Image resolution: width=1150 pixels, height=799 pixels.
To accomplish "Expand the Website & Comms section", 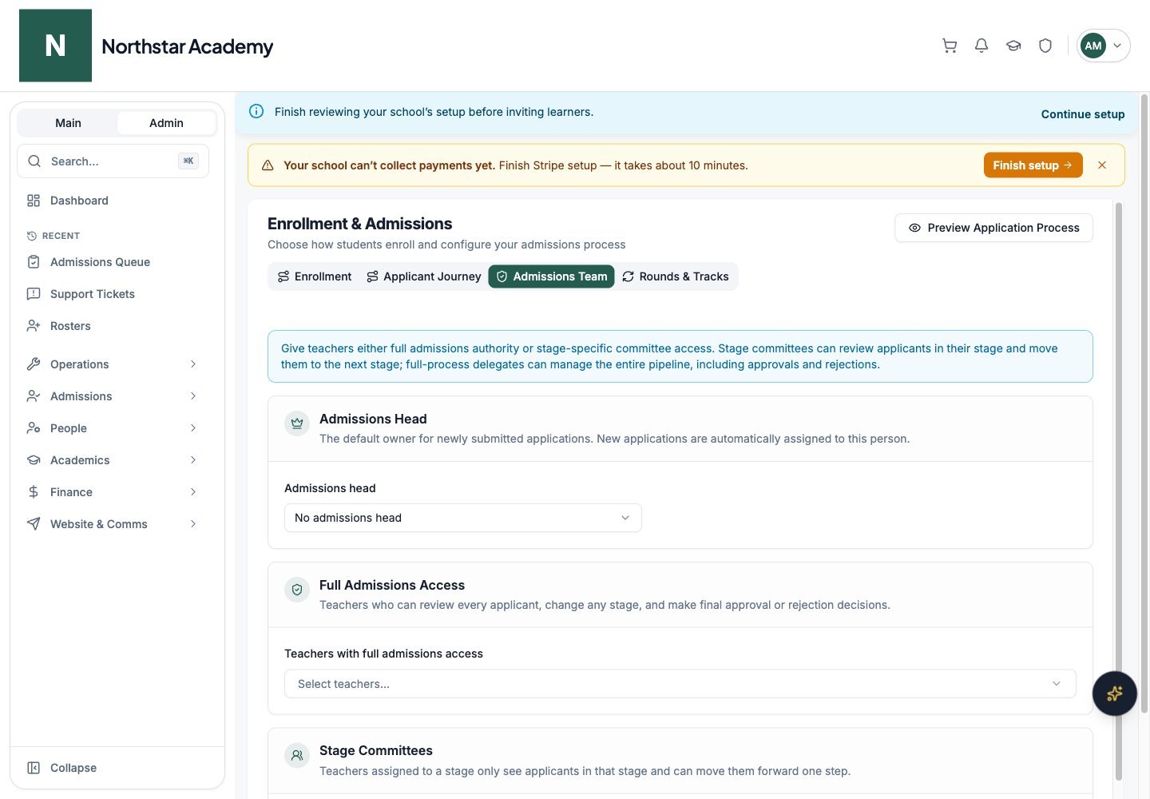I will (113, 524).
